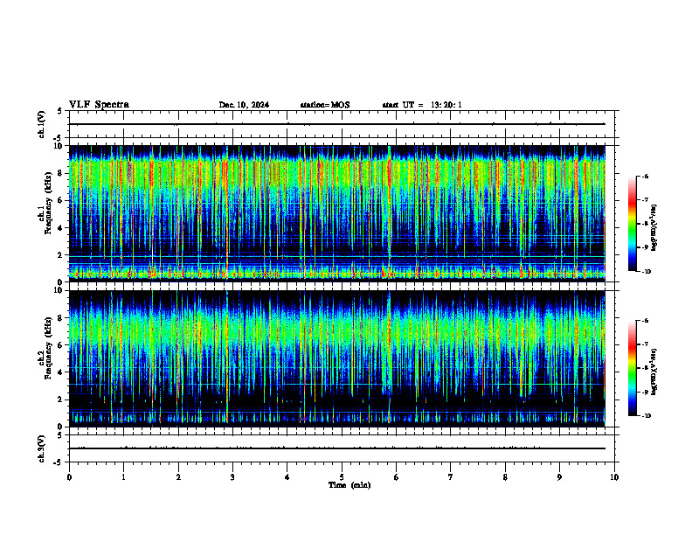
Task: Click the "10" tick on the time axis
Action: pyautogui.click(x=614, y=477)
